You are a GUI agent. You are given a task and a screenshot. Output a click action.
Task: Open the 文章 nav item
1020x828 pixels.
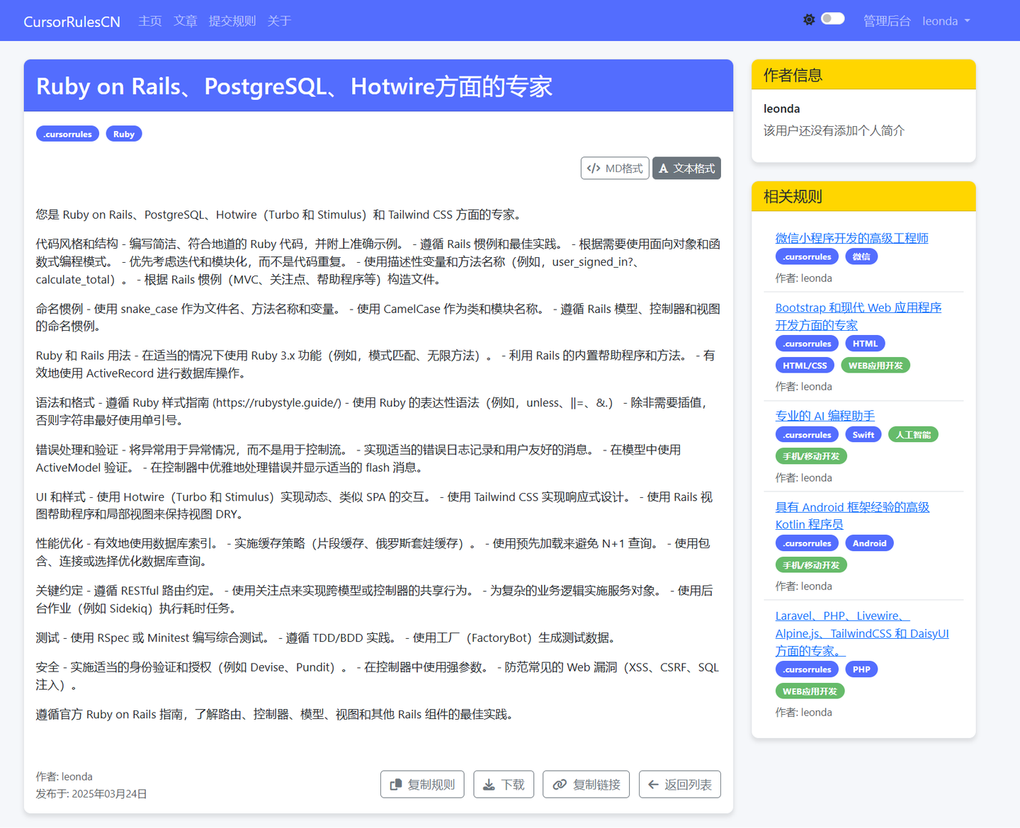pos(186,21)
